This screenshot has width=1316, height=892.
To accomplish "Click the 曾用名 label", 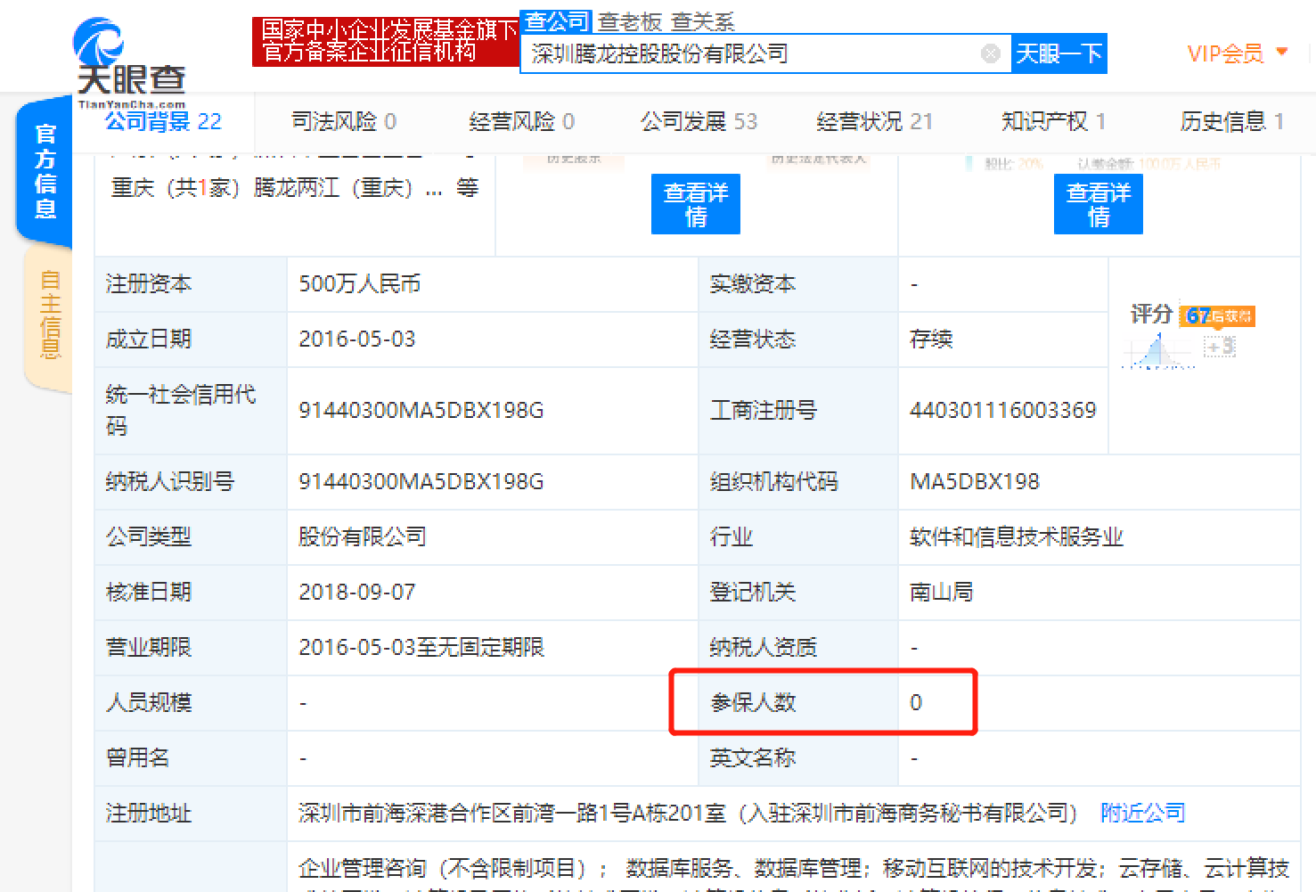I will 138,757.
